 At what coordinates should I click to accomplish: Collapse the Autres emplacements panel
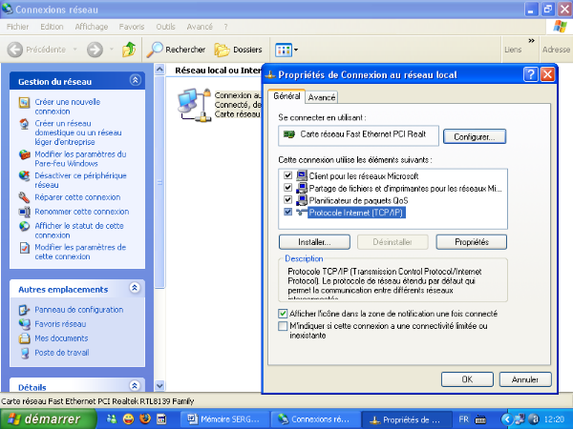pos(135,288)
